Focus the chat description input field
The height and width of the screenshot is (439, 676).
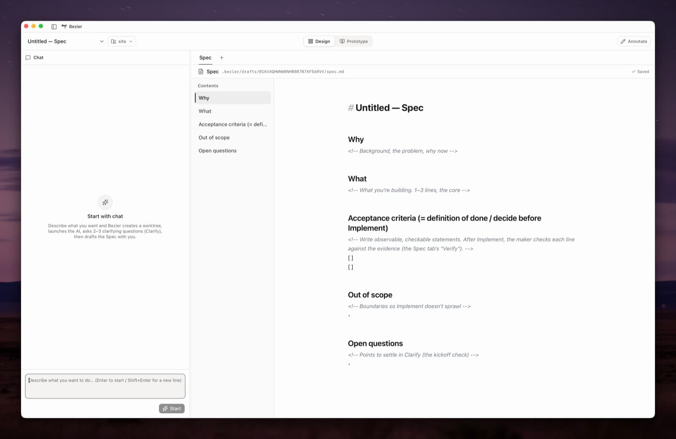105,386
